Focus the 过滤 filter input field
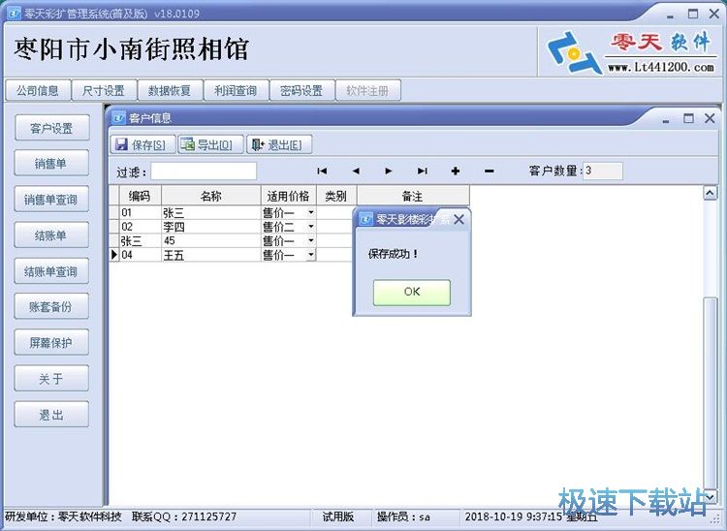The height and width of the screenshot is (531, 727). coord(204,171)
